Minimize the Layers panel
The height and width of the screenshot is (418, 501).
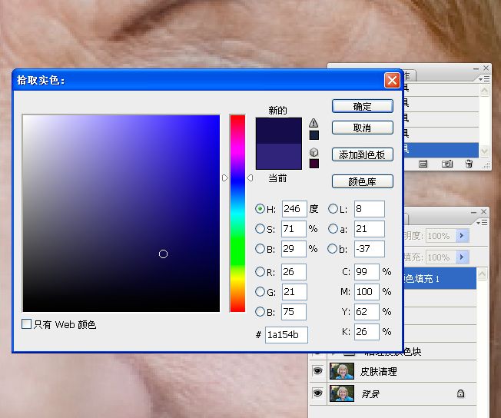[x=473, y=212]
